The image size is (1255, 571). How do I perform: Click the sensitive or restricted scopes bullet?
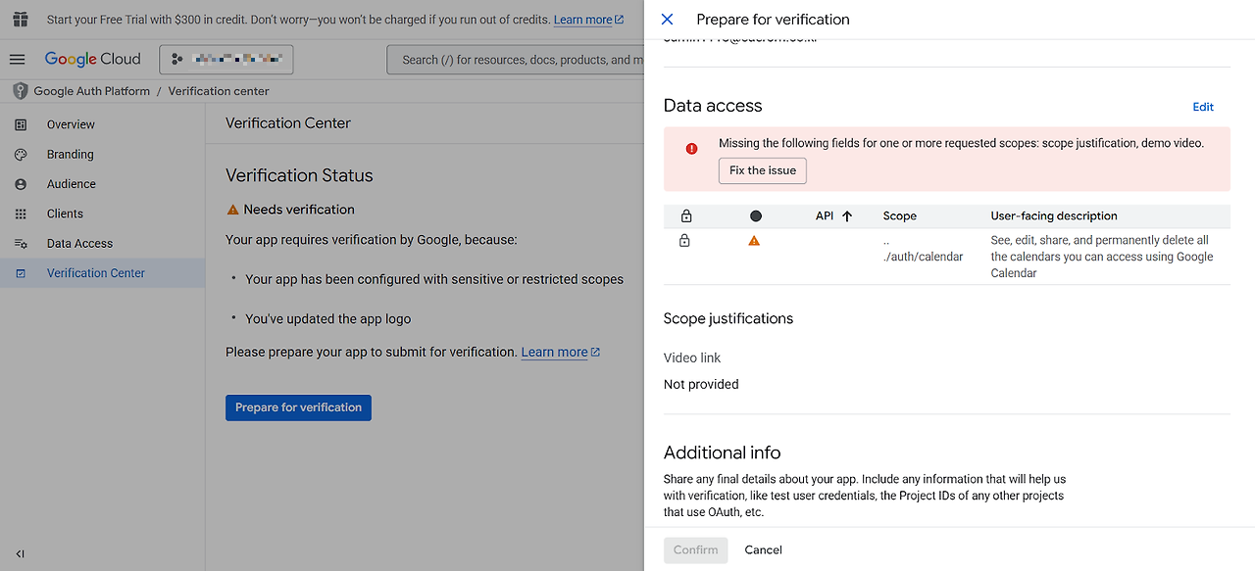[434, 279]
